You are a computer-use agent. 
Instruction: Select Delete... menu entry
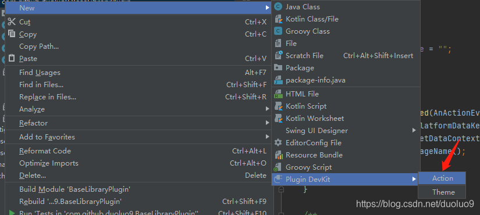click(138, 175)
